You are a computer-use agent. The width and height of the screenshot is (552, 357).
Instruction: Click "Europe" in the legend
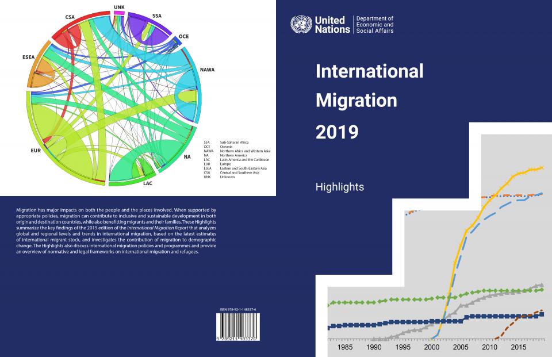(225, 164)
